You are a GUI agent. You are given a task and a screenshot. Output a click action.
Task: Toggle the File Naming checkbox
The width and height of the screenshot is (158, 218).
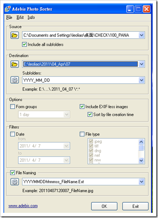[x=12, y=173]
